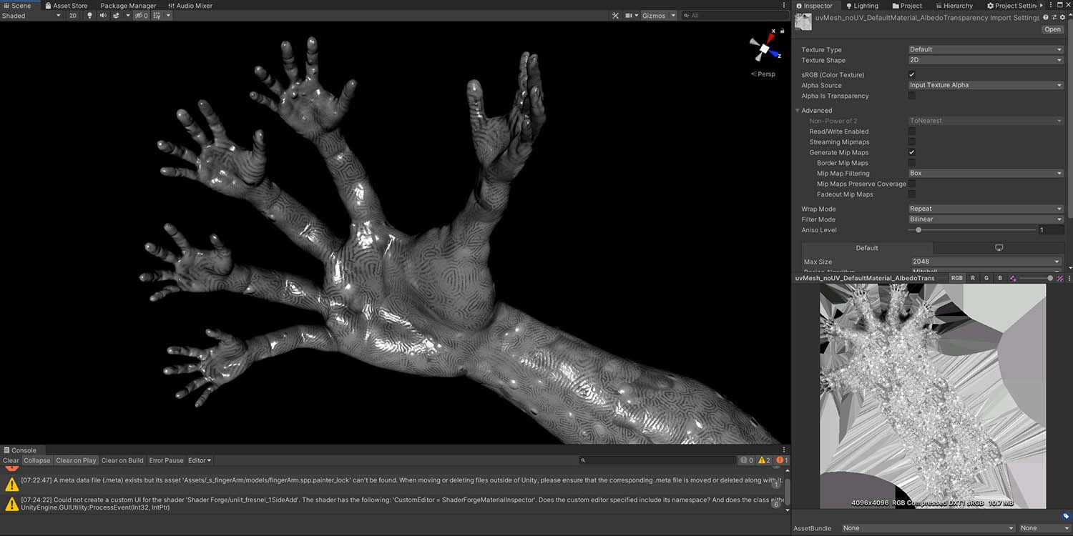The width and height of the screenshot is (1073, 536).
Task: Toggle the 2D scene view button
Action: [x=72, y=16]
